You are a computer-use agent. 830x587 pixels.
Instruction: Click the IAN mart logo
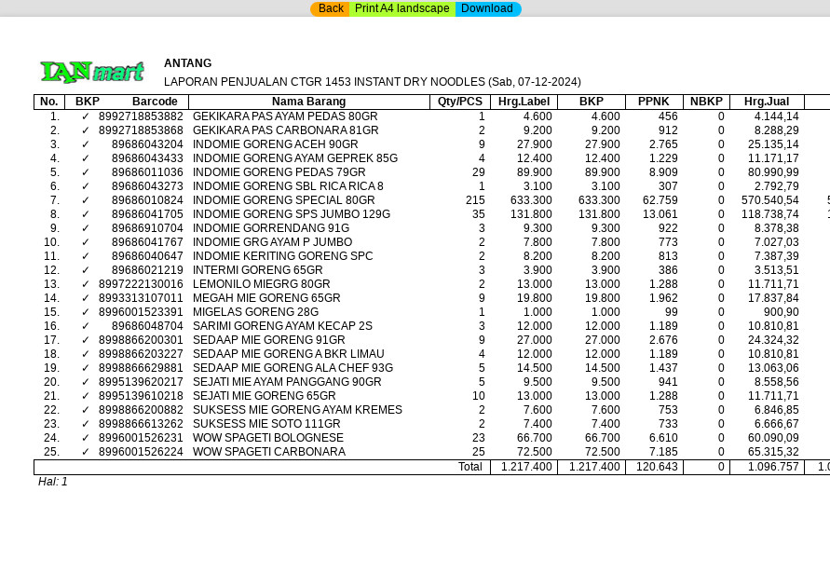[x=92, y=72]
